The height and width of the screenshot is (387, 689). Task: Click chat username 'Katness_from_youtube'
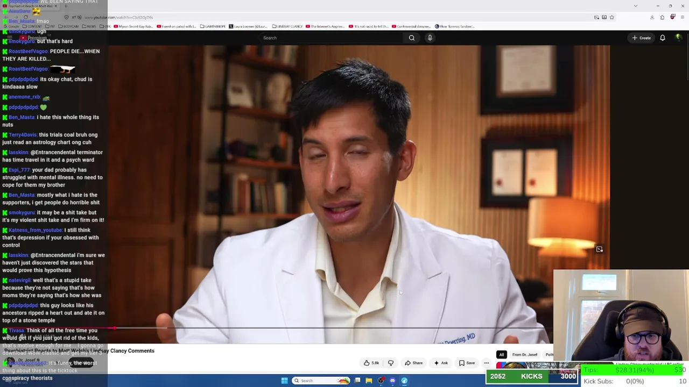tap(35, 230)
